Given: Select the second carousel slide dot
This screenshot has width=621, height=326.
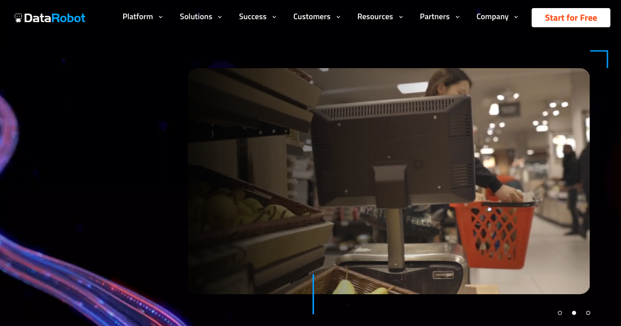Looking at the screenshot, I should (574, 313).
